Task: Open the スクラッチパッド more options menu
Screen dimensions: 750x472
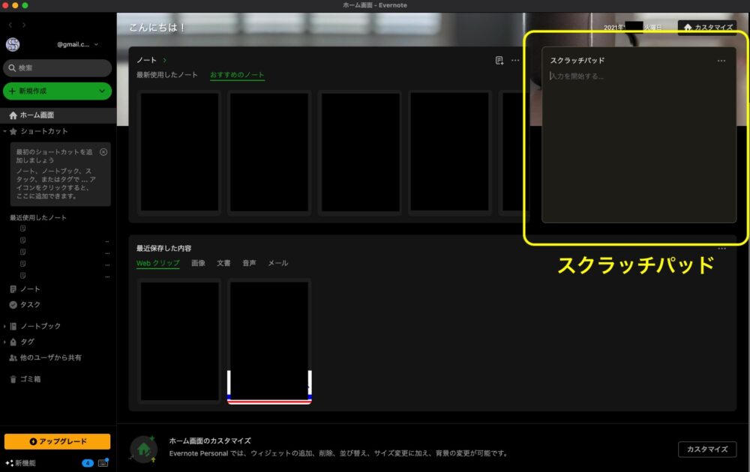Action: point(721,61)
